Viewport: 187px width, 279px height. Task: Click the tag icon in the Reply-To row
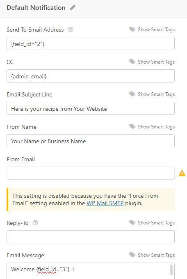coord(132,222)
